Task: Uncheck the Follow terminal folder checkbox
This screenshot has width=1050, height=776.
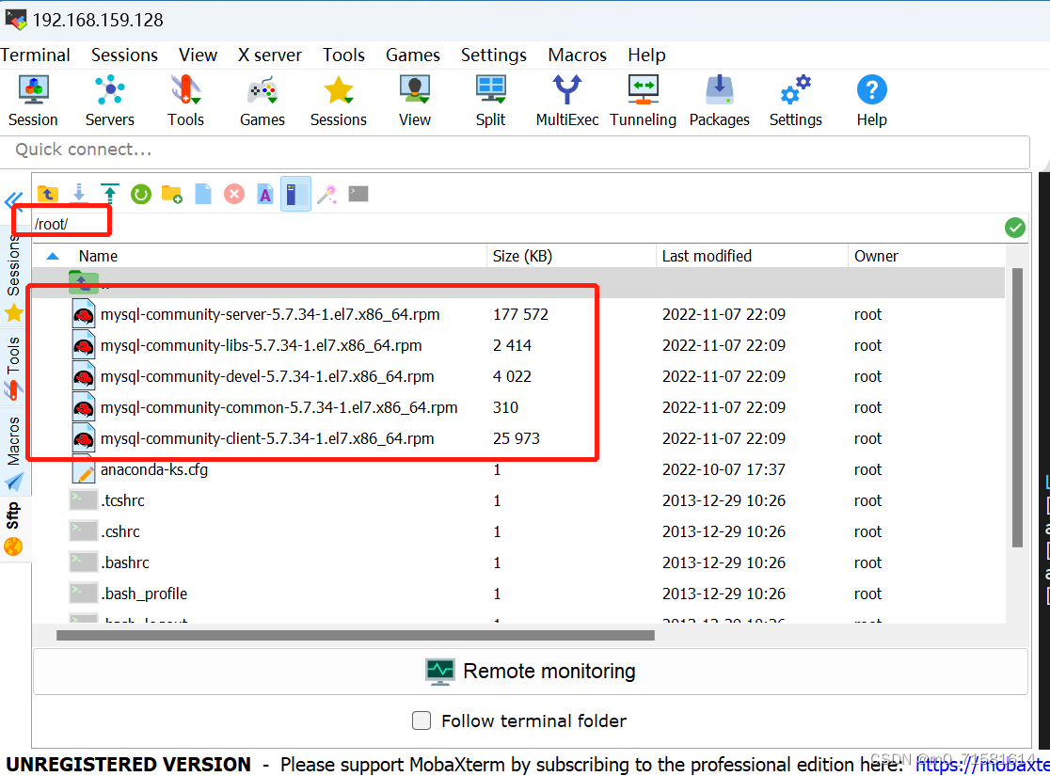Action: coord(422,721)
